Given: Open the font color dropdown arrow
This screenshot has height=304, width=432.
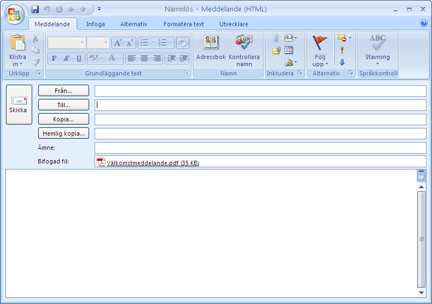Looking at the screenshot, I should (x=120, y=58).
